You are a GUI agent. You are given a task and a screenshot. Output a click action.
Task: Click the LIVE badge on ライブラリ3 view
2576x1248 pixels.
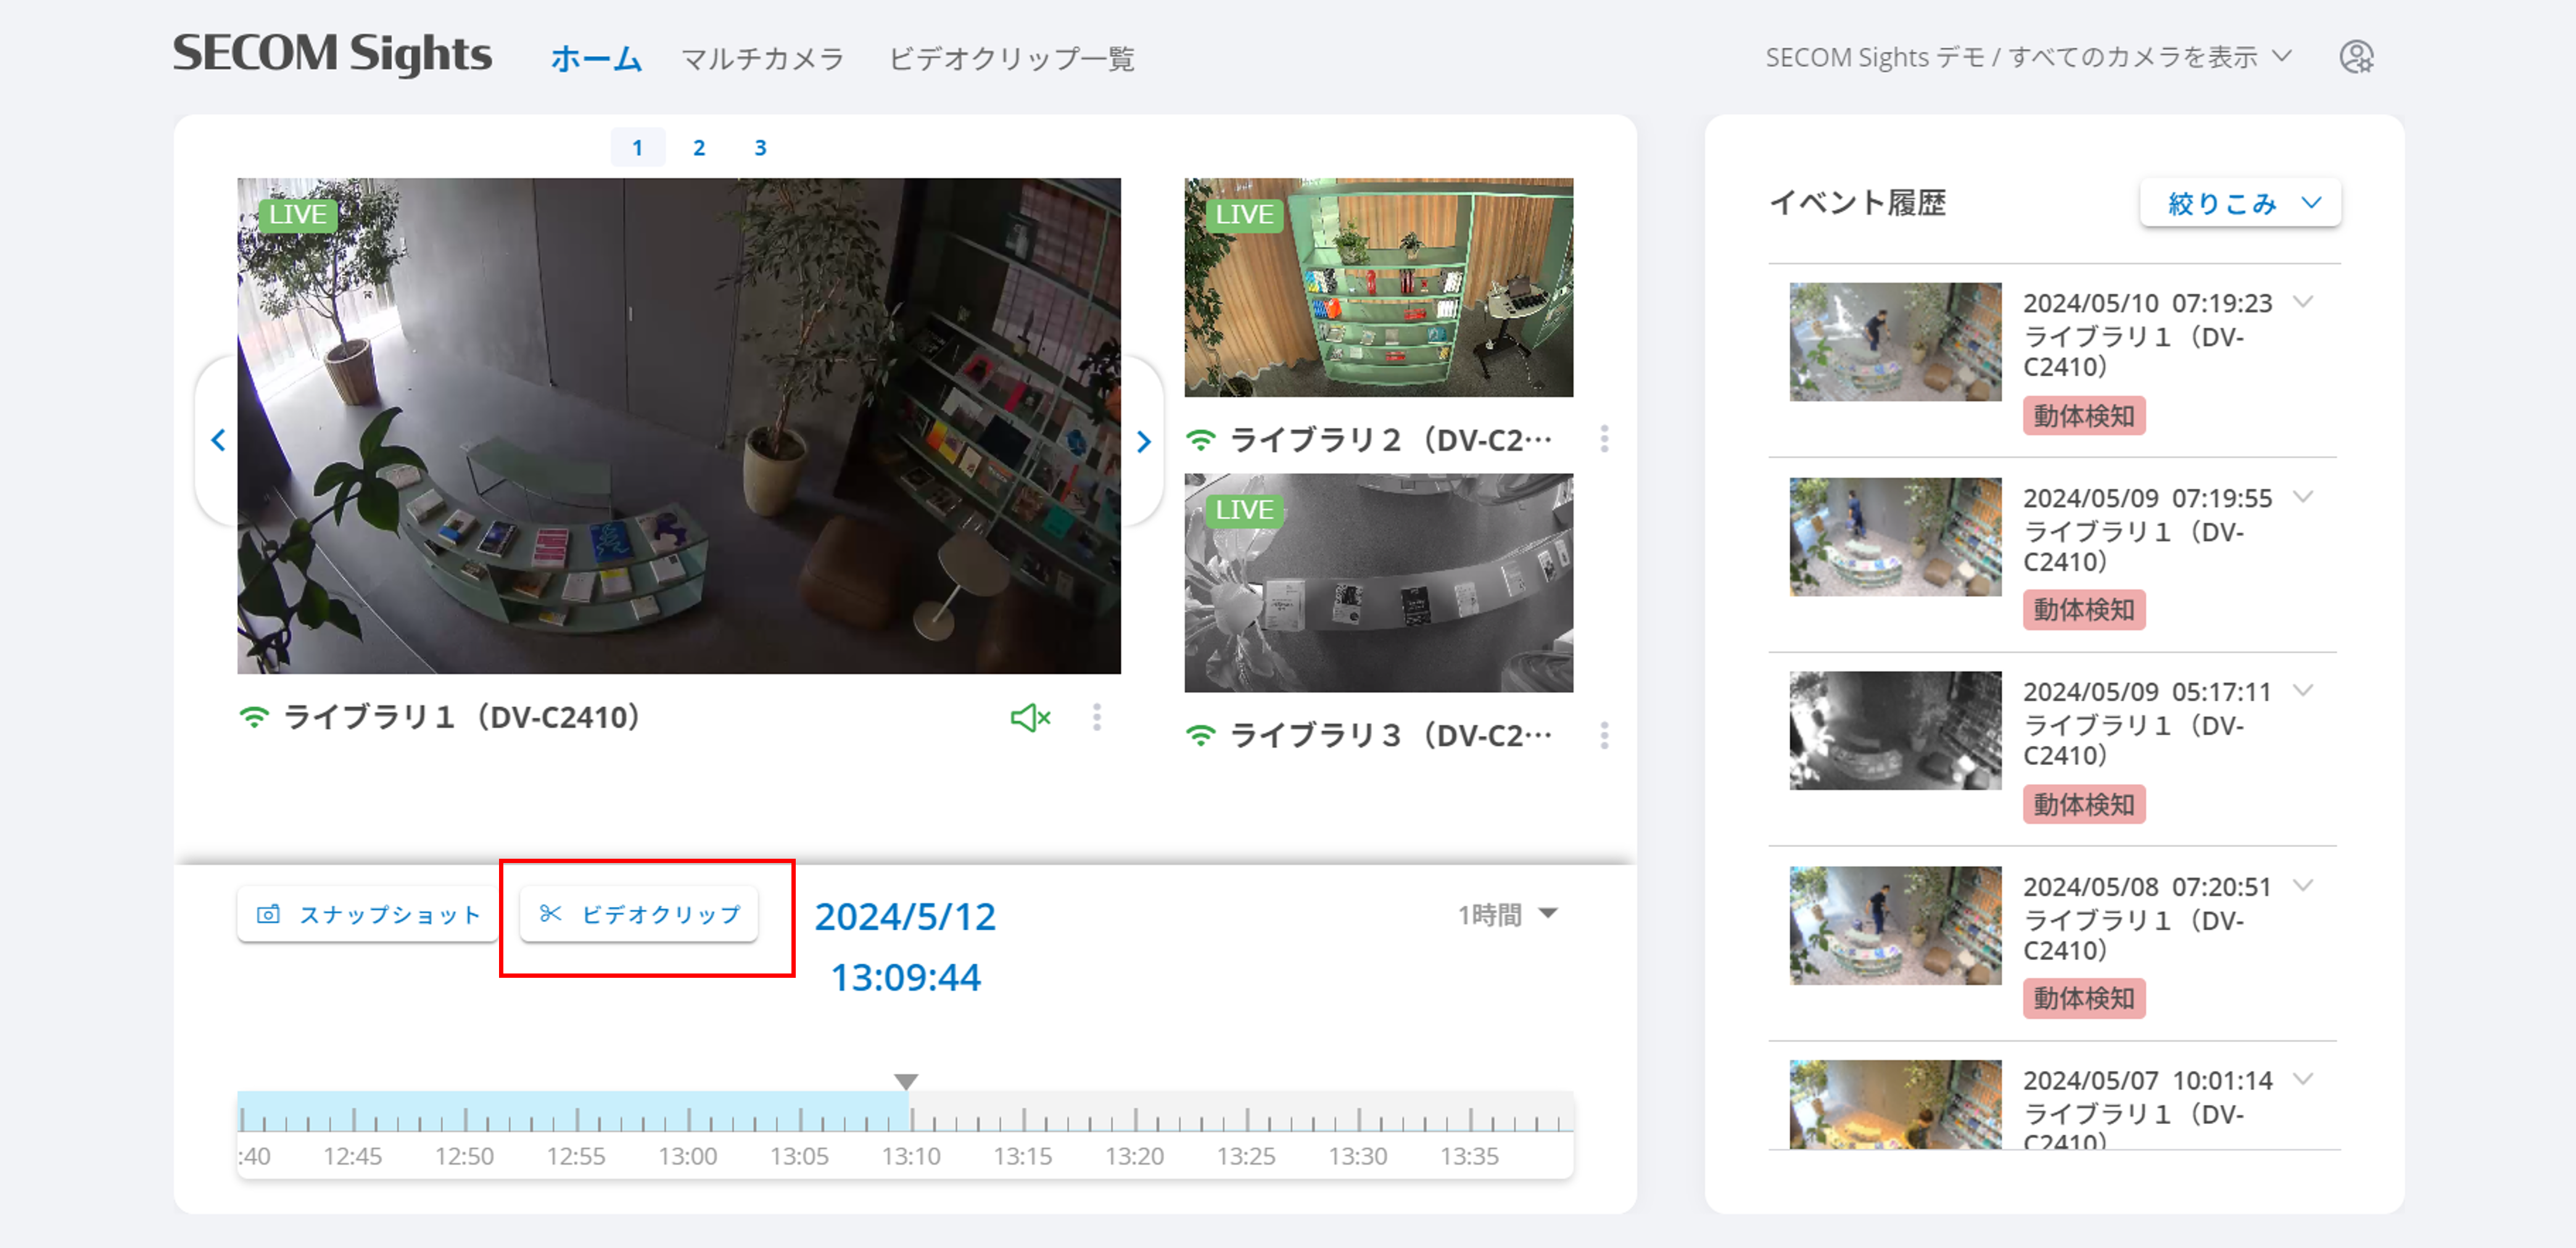click(1244, 510)
